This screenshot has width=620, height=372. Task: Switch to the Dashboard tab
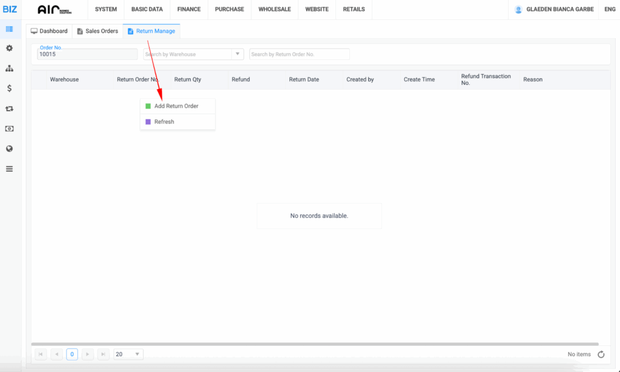tap(49, 31)
